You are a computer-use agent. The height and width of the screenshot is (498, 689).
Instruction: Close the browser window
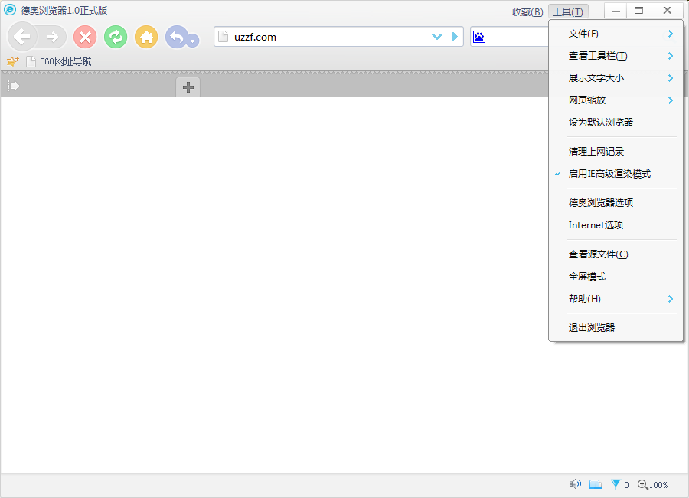coord(667,11)
